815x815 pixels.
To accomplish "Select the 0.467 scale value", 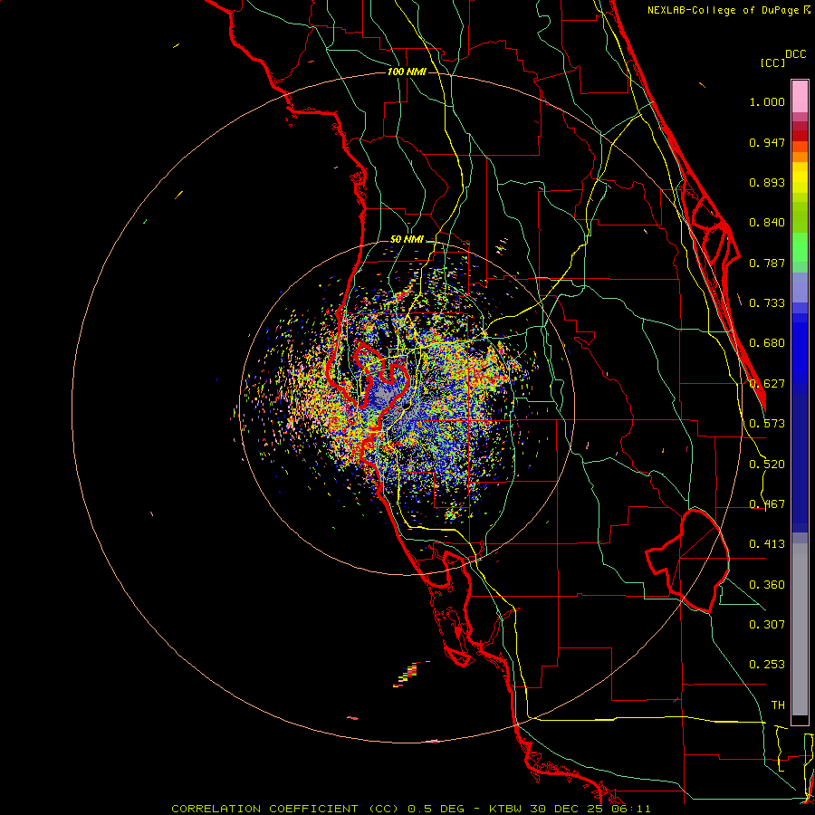I will (x=767, y=504).
